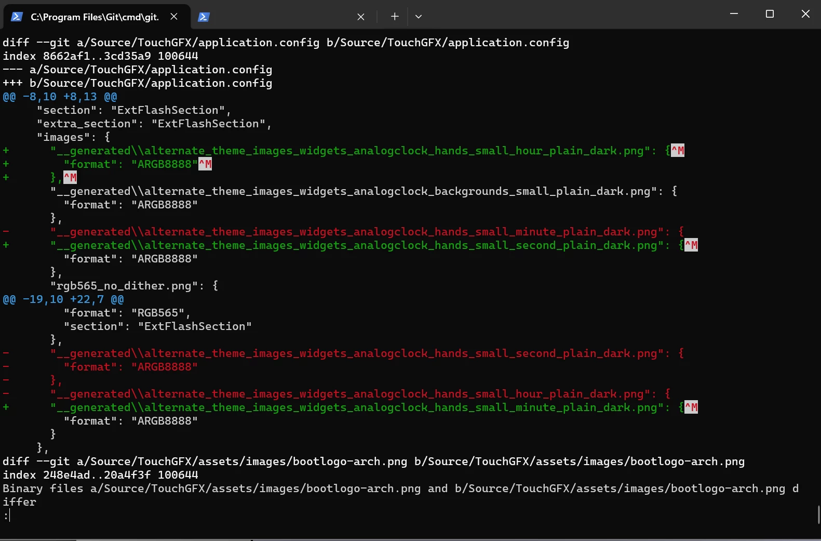This screenshot has width=821, height=541.
Task: Minimize the terminal window
Action: click(x=734, y=14)
